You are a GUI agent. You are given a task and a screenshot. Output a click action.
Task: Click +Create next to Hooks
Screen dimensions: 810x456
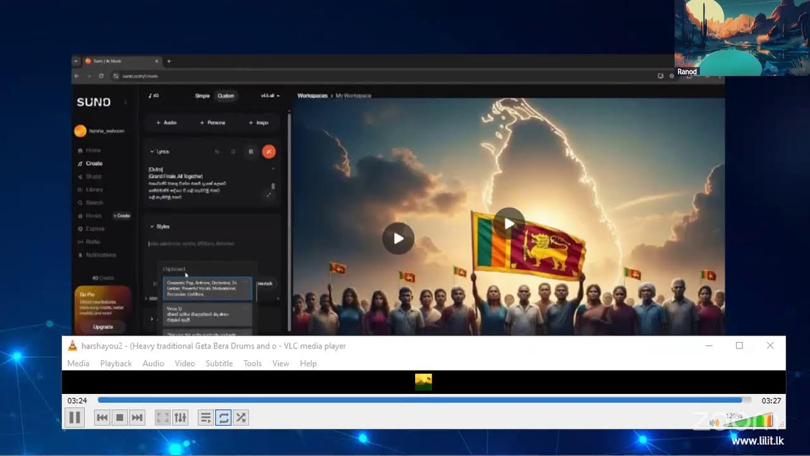[x=122, y=216]
